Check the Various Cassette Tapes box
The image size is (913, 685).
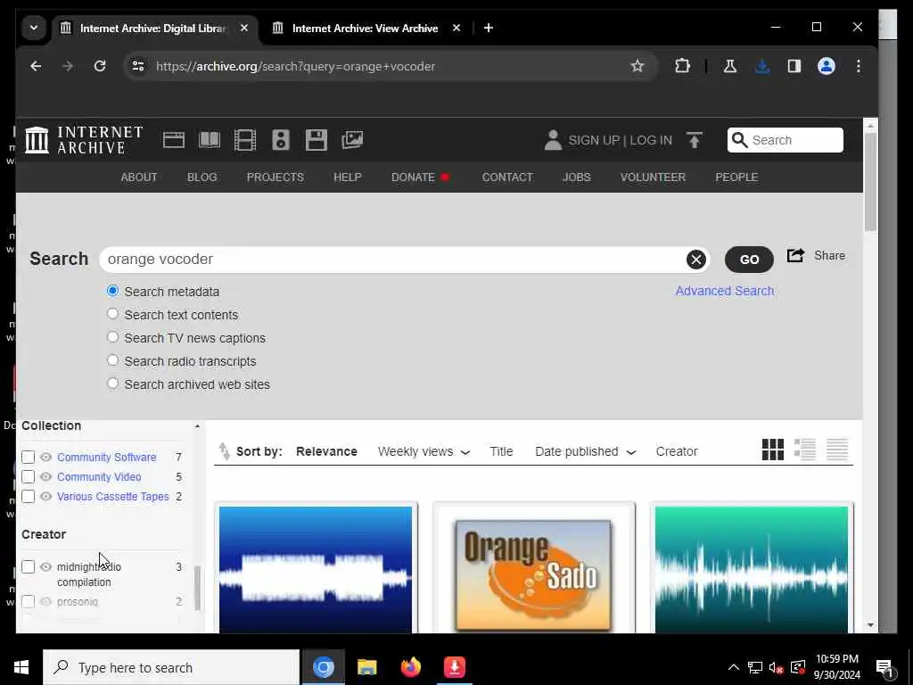pyautogui.click(x=28, y=497)
